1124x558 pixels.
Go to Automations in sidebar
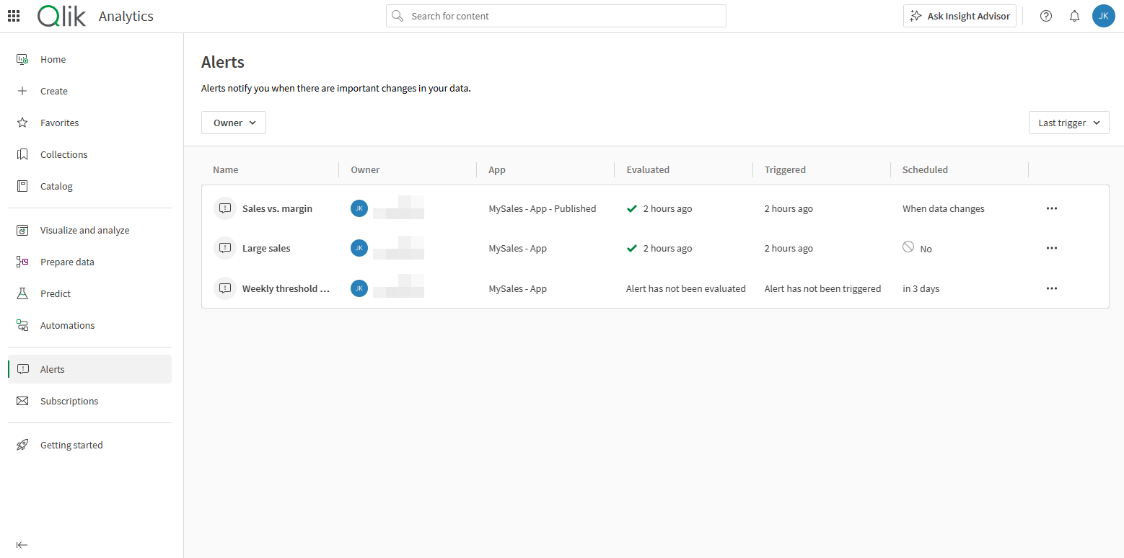pyautogui.click(x=67, y=325)
